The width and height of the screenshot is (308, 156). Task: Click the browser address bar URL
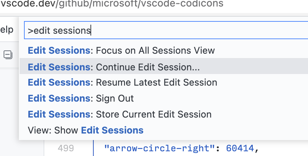point(112,4)
